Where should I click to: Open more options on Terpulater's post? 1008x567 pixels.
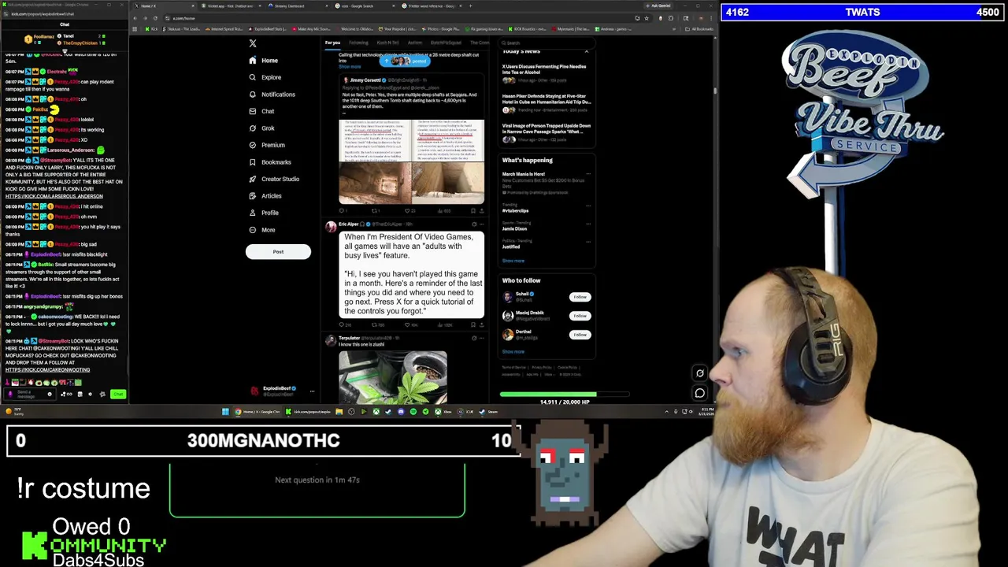coord(481,338)
